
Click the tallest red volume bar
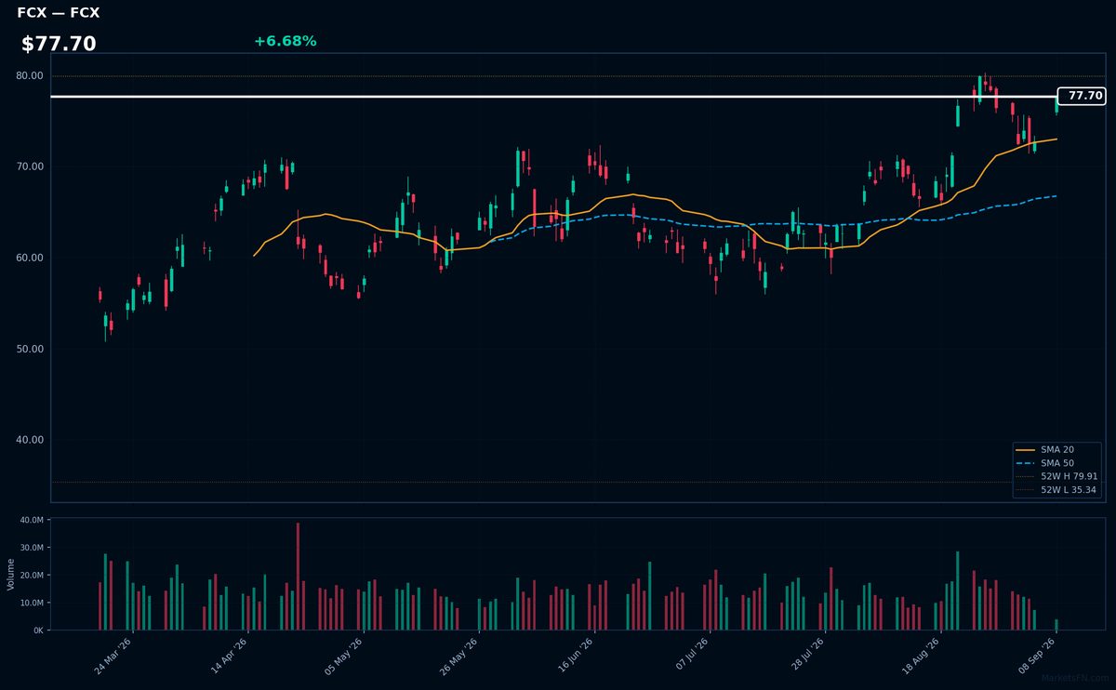298,577
